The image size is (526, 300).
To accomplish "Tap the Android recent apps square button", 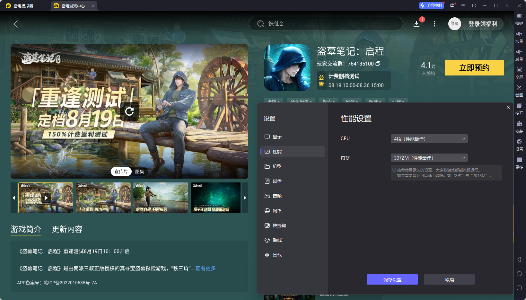I will 519,288.
